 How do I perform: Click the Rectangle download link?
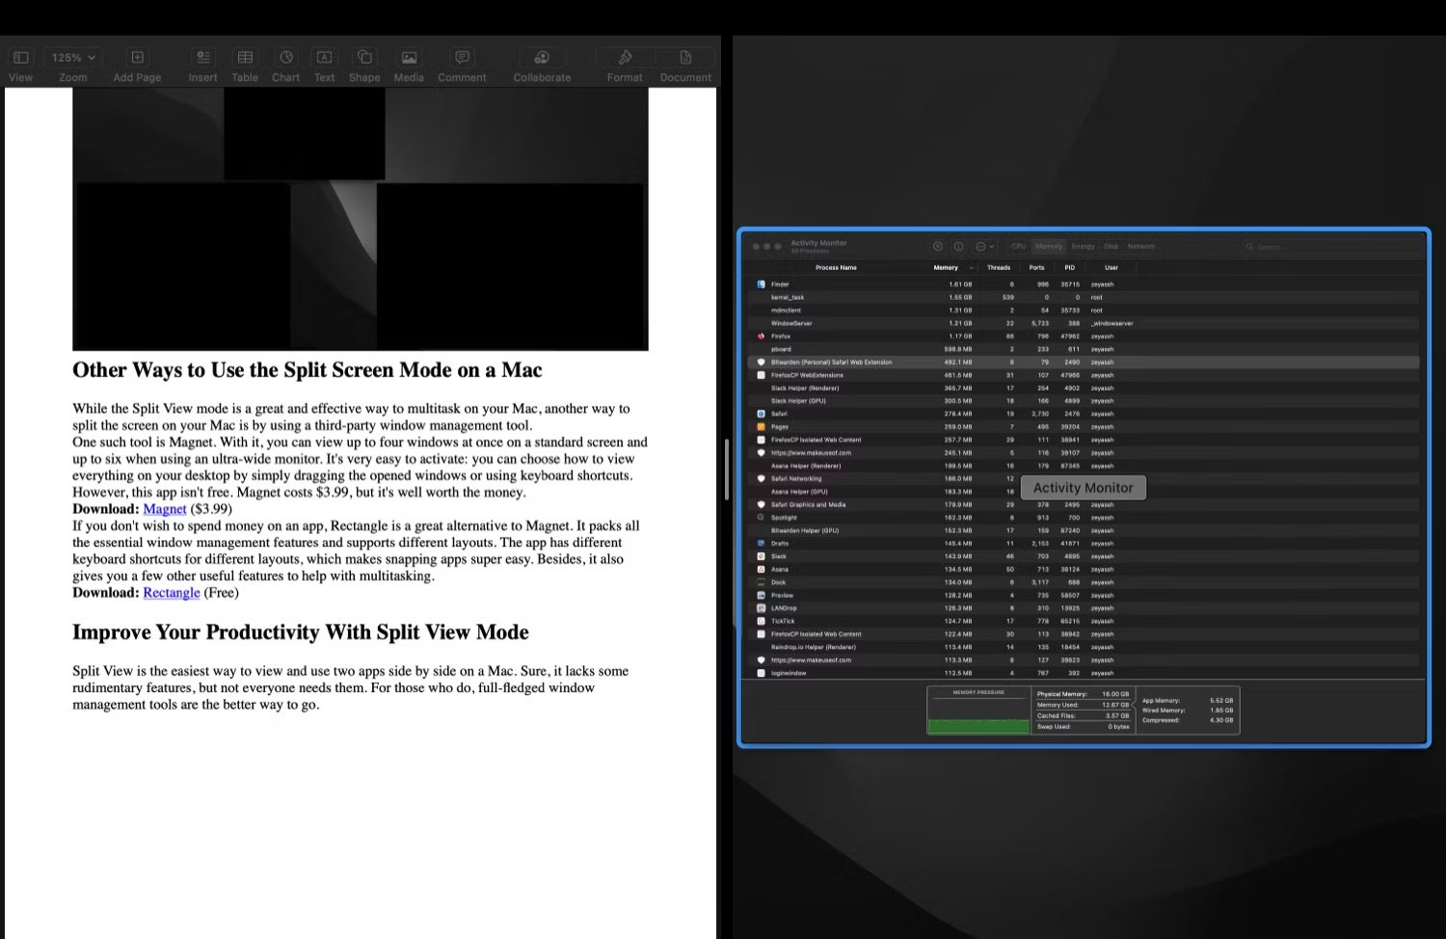pos(171,592)
